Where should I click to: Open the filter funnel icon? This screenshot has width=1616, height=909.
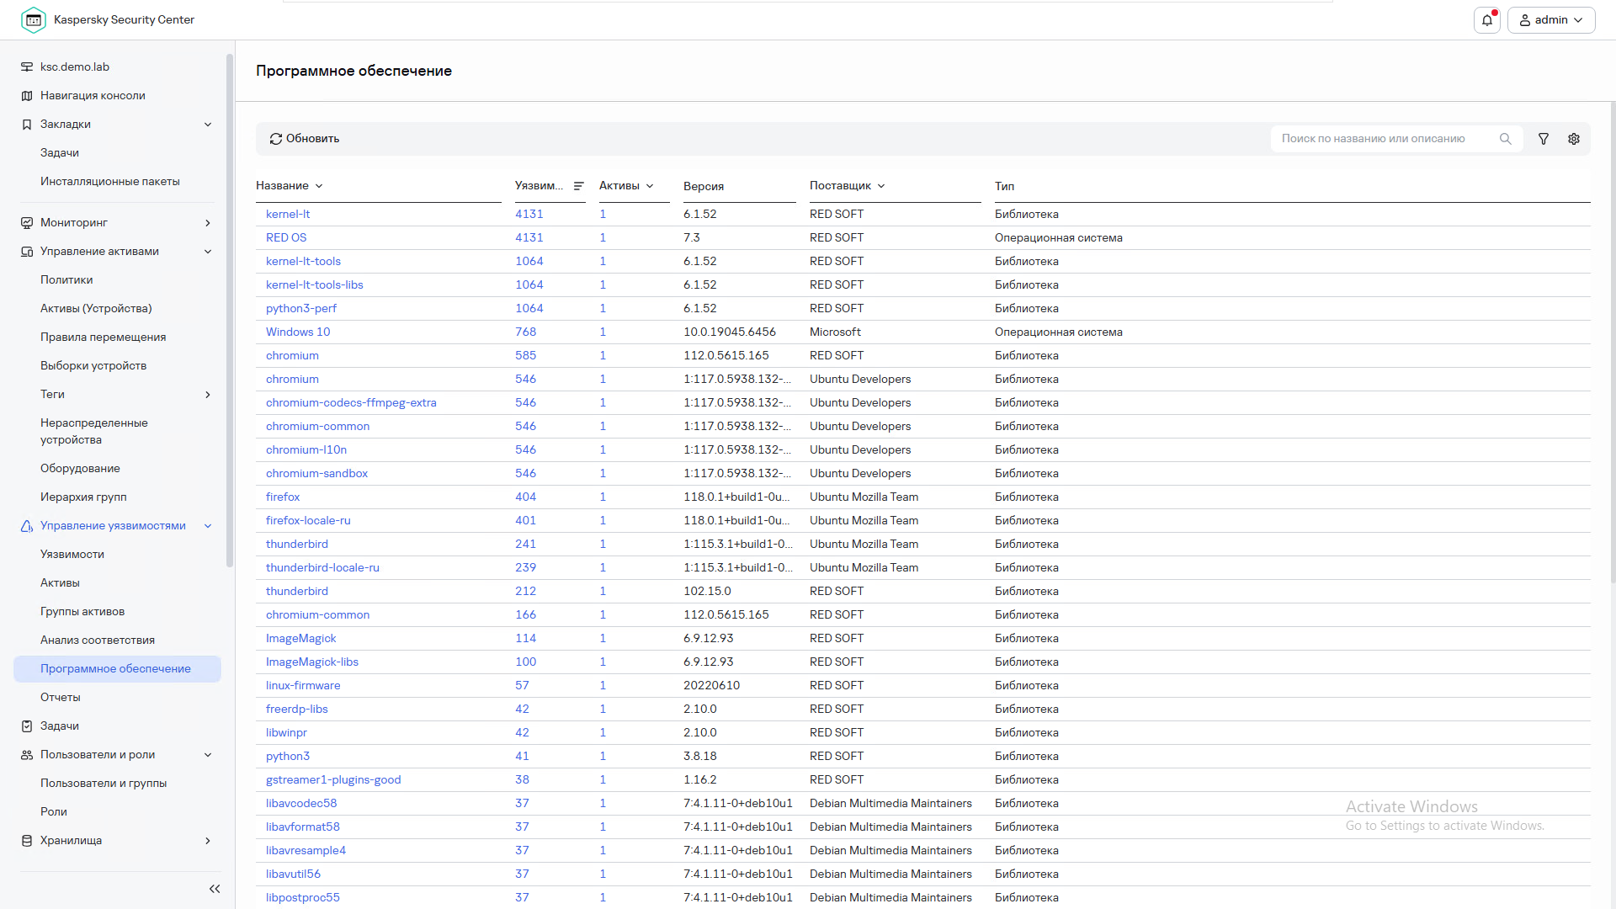[x=1544, y=139]
